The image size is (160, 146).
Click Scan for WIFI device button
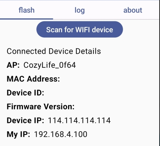pyautogui.click(x=79, y=30)
